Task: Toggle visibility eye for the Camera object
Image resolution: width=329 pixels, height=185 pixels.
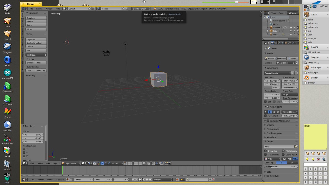Action: (291, 27)
